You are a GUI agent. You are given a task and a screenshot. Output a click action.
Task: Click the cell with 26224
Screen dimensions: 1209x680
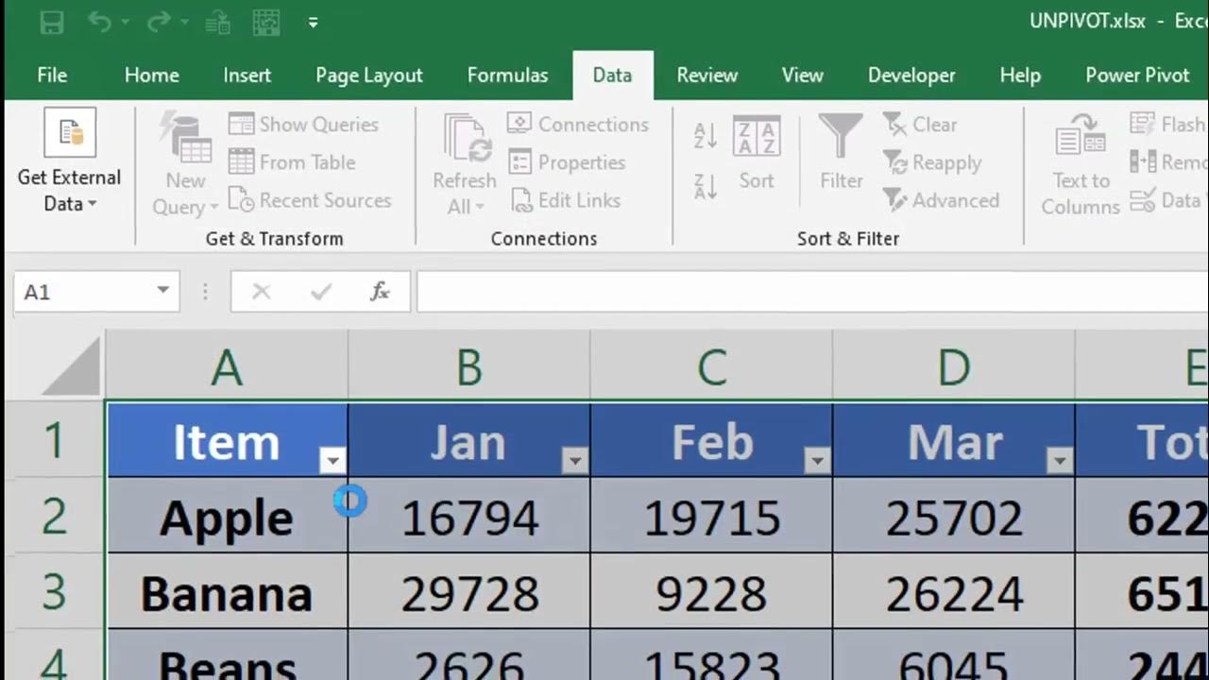coord(954,591)
